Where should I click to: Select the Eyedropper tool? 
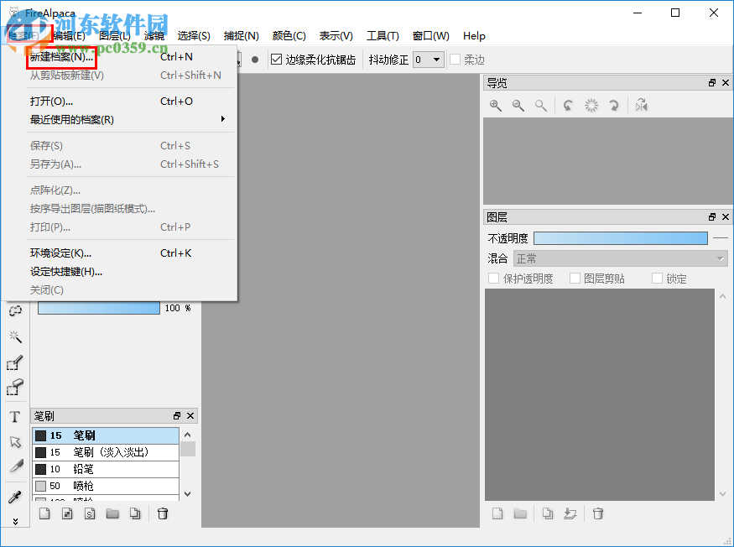pyautogui.click(x=15, y=495)
